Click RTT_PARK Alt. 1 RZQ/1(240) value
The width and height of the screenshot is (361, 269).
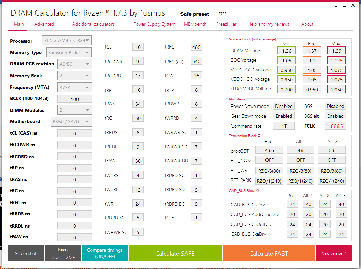[300, 181]
